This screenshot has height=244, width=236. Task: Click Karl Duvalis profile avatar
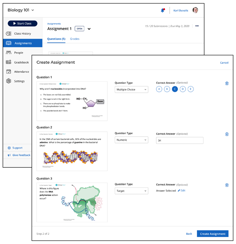(x=195, y=10)
